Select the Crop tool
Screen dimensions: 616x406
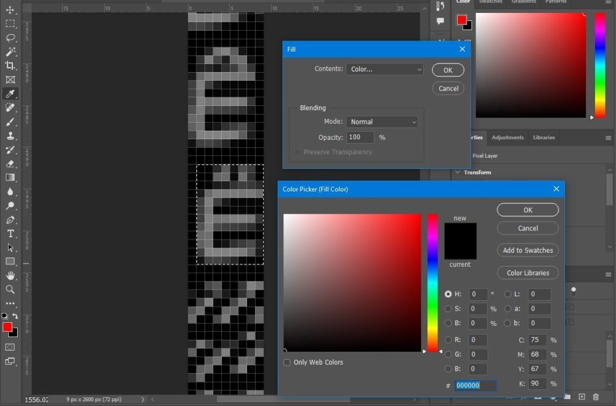(10, 65)
